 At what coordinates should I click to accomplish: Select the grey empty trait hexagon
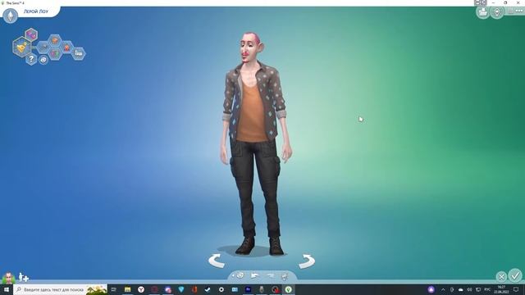tap(43, 48)
